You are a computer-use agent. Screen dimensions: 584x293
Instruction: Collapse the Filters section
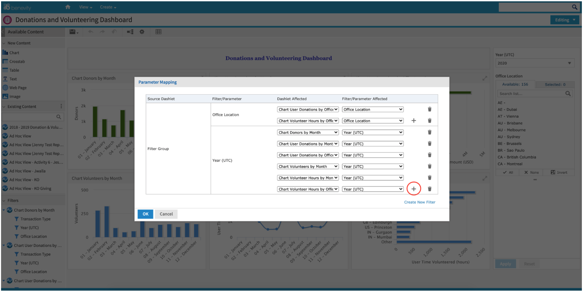[x=4, y=201]
